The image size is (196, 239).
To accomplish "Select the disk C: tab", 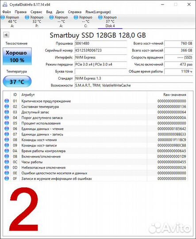I will coord(85,22).
